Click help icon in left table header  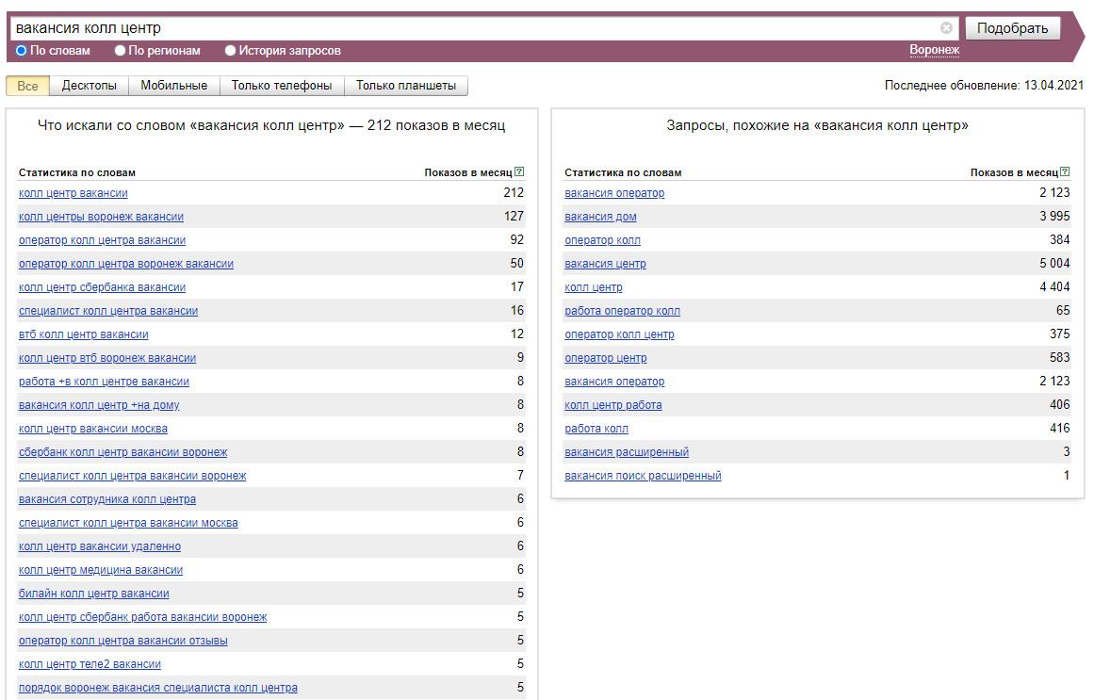(519, 172)
